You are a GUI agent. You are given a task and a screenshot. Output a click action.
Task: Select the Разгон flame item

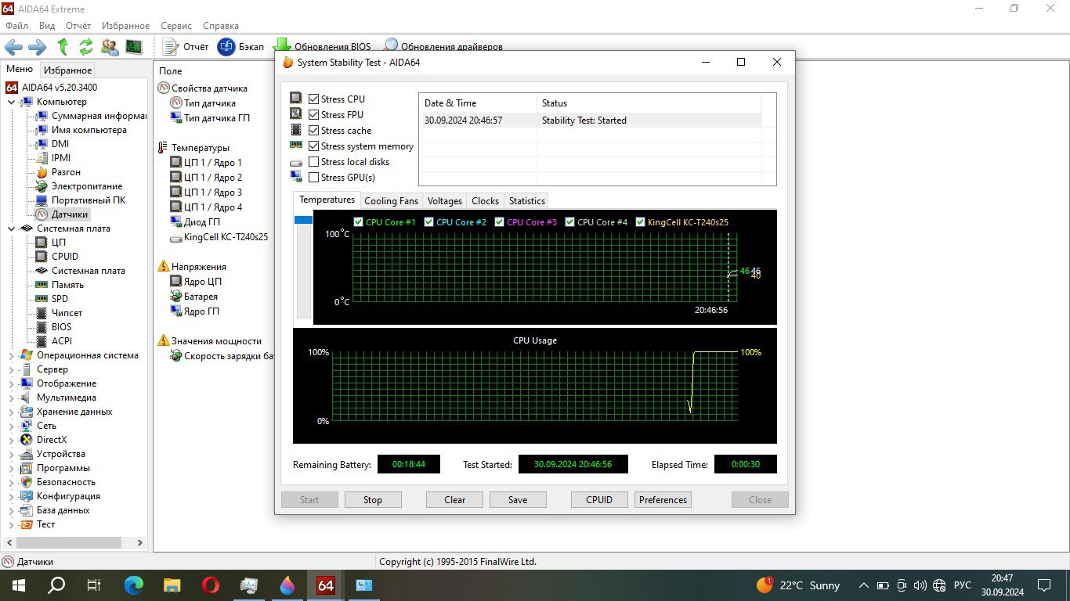(58, 172)
